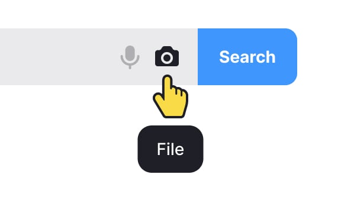Click the File tooltip label

coord(170,149)
